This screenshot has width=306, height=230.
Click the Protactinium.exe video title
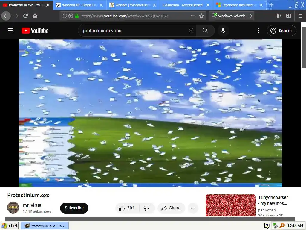tap(28, 195)
